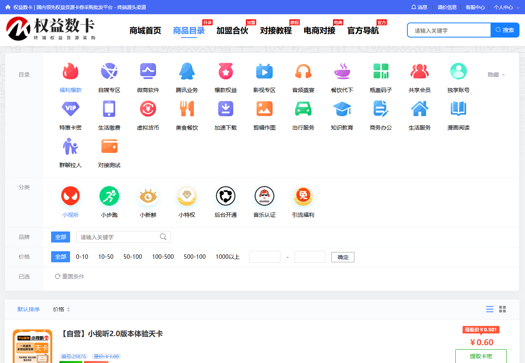
Task: Open 消息 notifications link
Action: [419, 7]
